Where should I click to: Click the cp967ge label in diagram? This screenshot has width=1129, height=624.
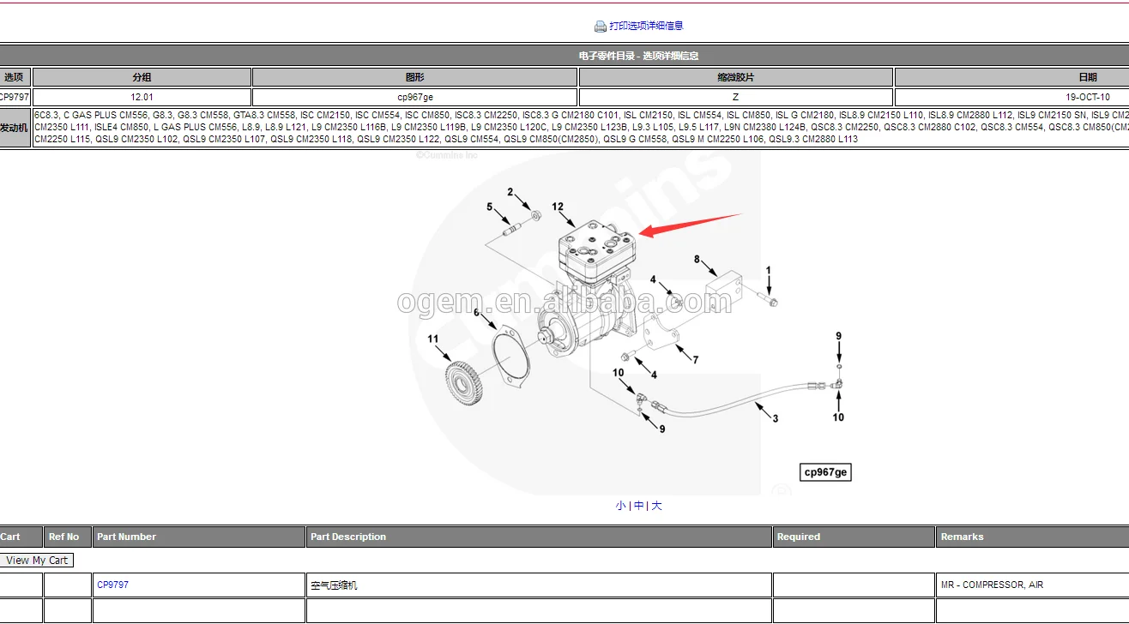point(825,472)
